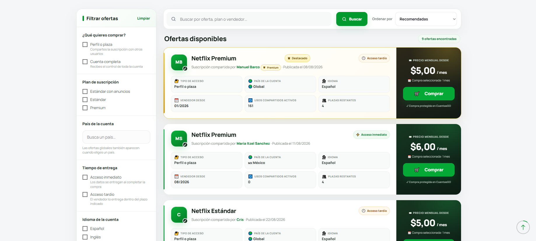Click the verified check on the MS avatar
536x241 pixels.
pos(185,145)
